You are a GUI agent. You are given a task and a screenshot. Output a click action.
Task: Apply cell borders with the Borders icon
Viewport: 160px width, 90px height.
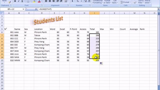pos(28,1)
